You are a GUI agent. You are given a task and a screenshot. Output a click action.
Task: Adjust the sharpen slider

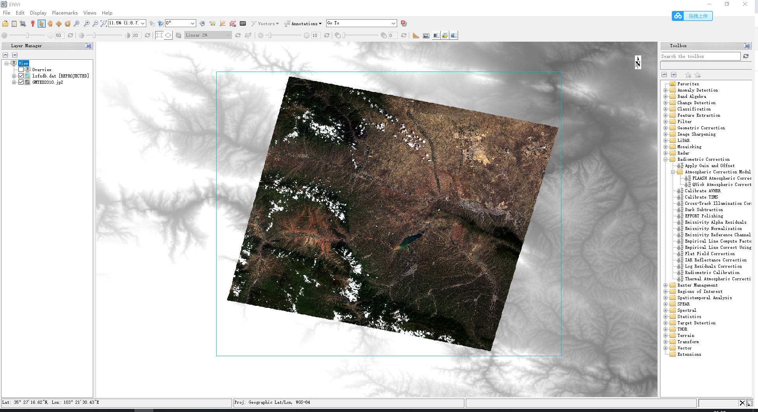point(270,35)
